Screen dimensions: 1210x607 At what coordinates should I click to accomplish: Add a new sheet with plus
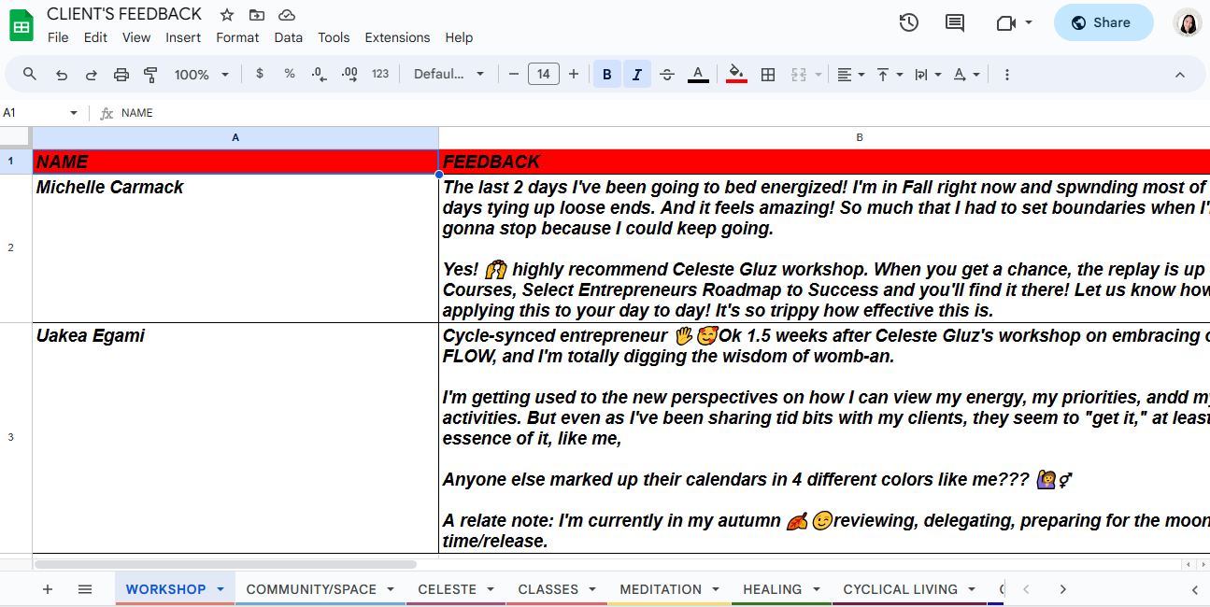pos(48,589)
